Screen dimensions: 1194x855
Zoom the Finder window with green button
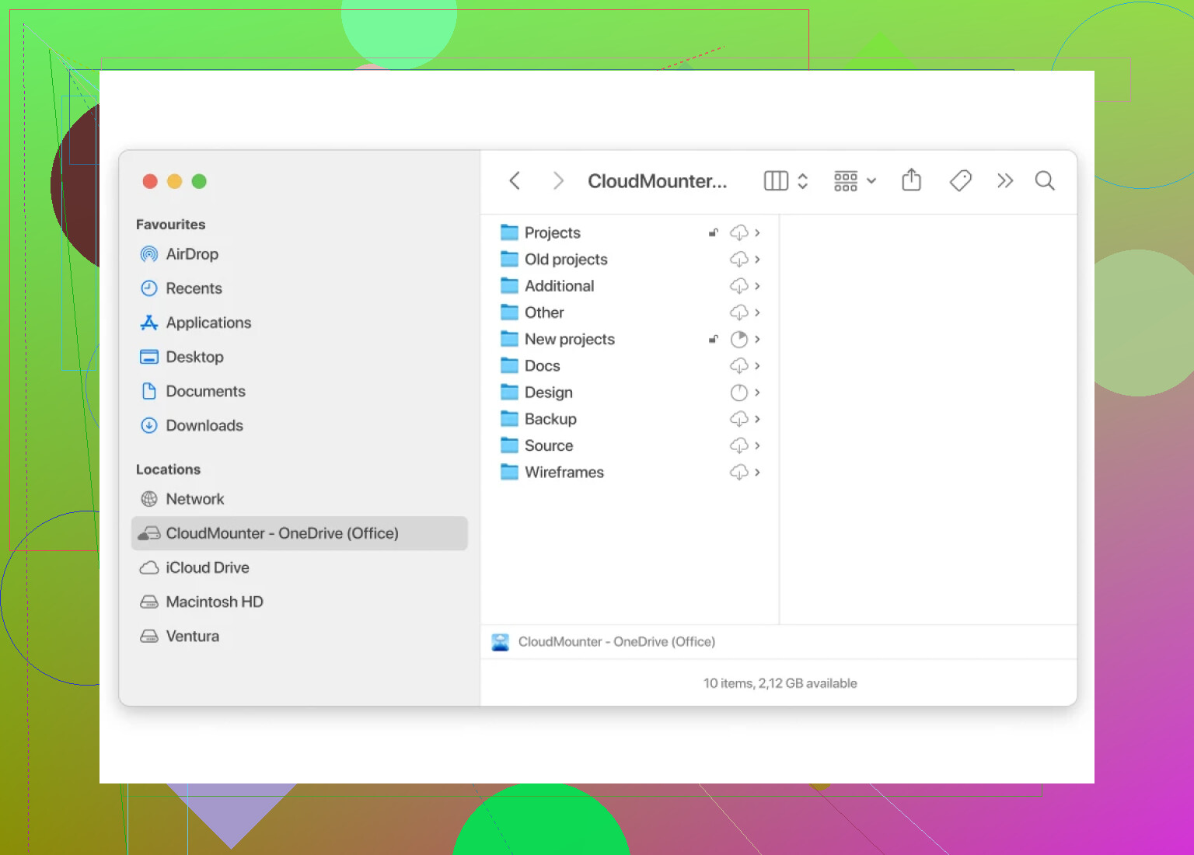[x=199, y=181]
